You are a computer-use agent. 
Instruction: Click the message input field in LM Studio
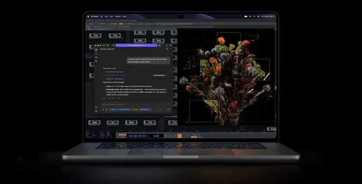[136, 105]
